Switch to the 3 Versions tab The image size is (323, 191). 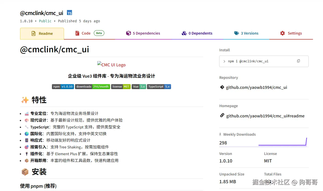tap(250, 33)
